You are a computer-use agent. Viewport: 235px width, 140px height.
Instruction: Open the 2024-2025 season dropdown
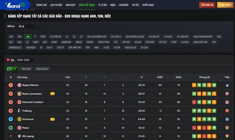25,60
